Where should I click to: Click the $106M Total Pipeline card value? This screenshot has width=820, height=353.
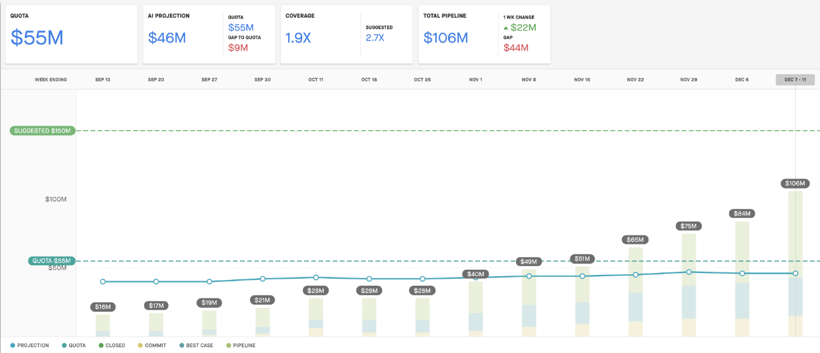[x=446, y=37]
